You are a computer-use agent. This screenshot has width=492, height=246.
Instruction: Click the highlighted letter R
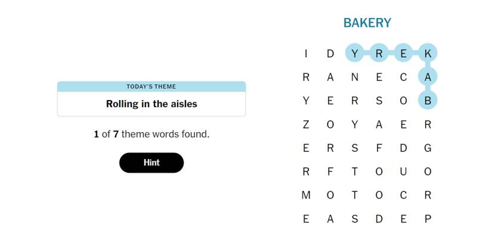coord(379,54)
